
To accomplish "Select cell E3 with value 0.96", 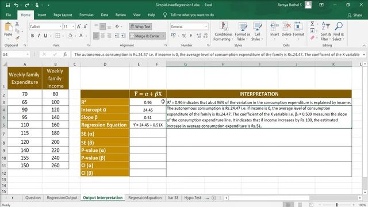I will point(148,102).
